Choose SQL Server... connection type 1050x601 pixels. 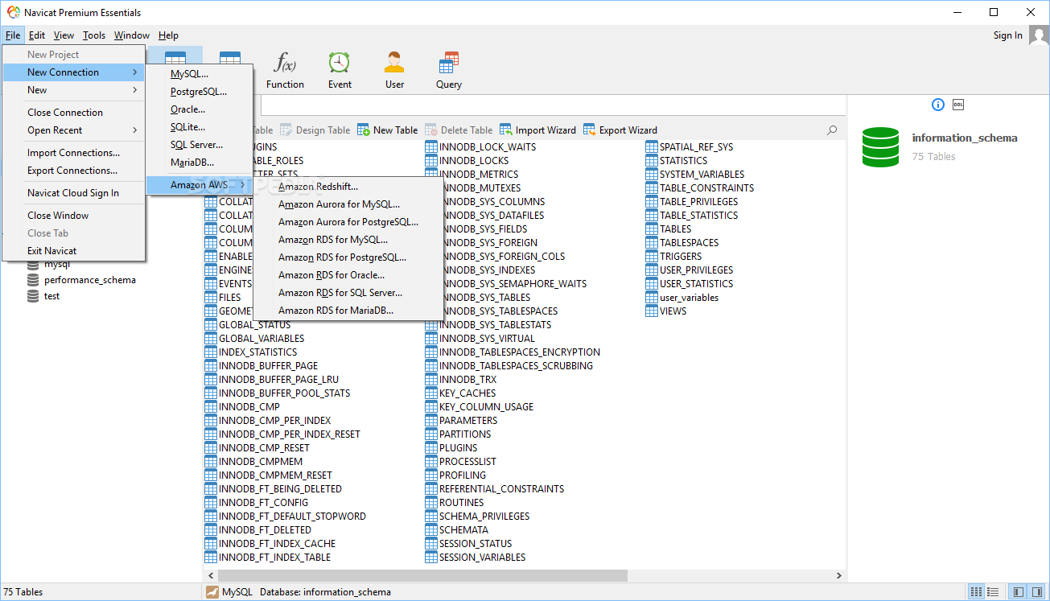199,145
